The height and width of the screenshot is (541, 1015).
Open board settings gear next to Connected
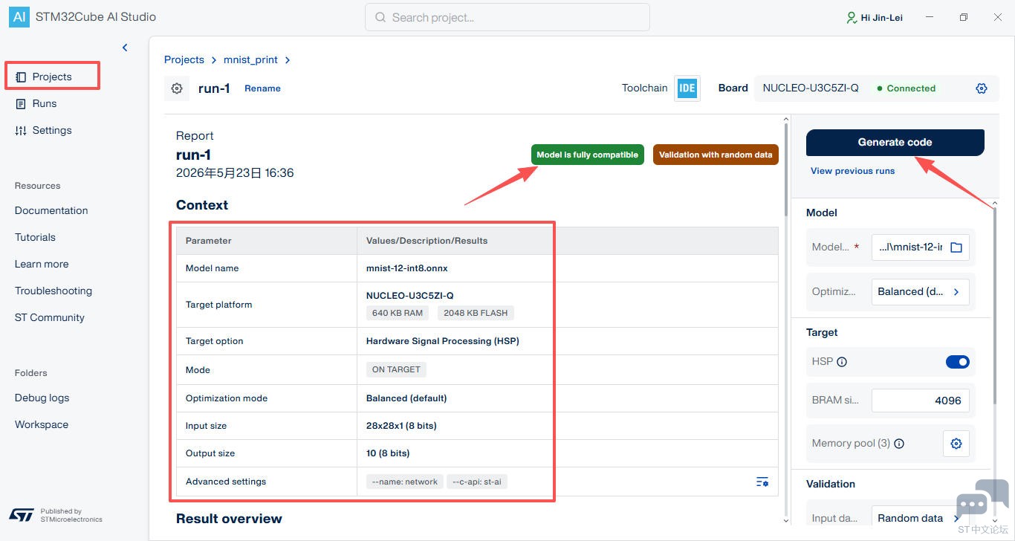coord(982,88)
